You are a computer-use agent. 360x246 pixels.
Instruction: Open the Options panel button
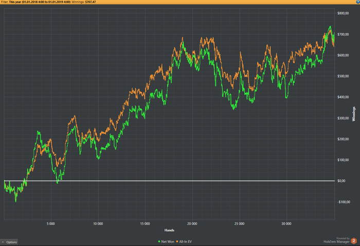pyautogui.click(x=9, y=242)
